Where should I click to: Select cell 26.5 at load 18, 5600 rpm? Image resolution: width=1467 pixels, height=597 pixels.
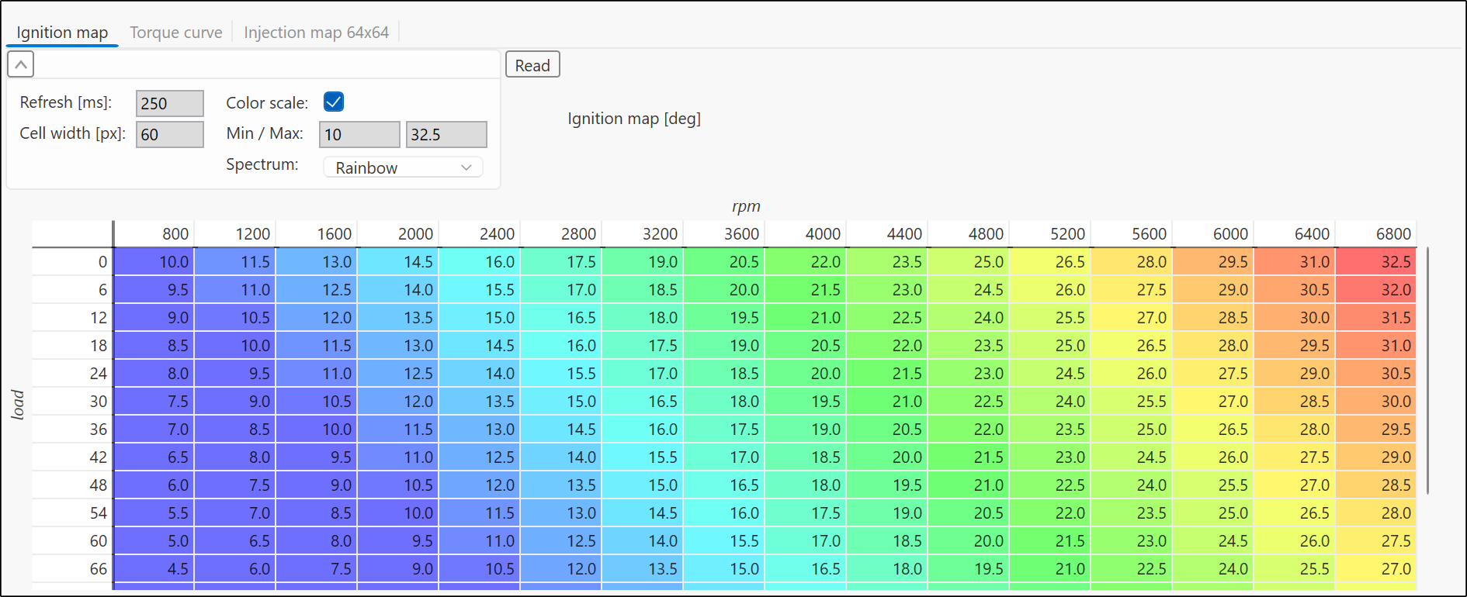1132,346
